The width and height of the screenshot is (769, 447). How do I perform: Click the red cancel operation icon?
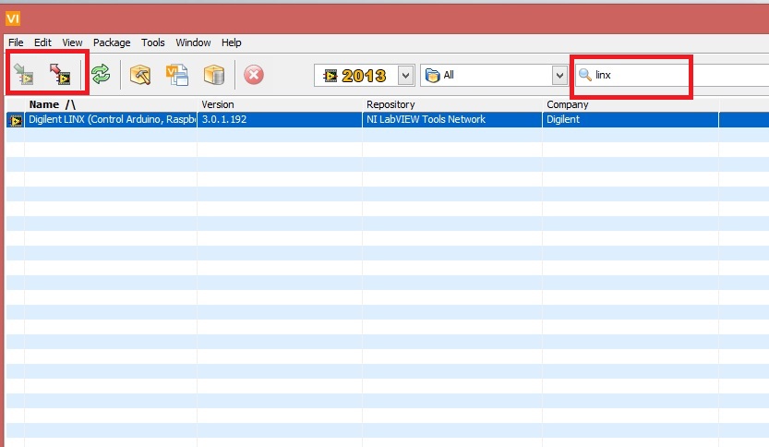tap(254, 75)
